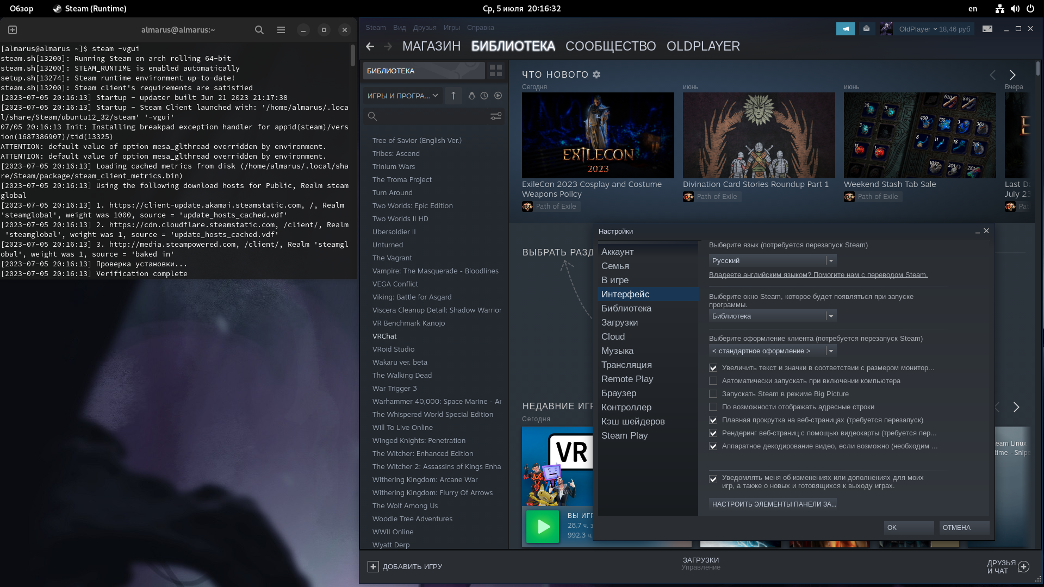1044x587 pixels.
Task: Open the Steam menu in menu bar
Action: pos(375,28)
